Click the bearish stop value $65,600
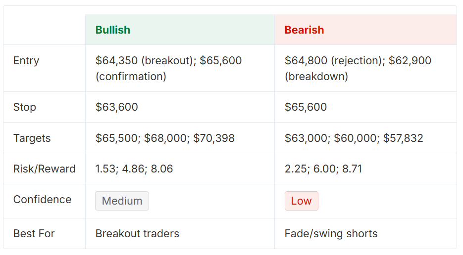The image size is (463, 255). (x=306, y=107)
